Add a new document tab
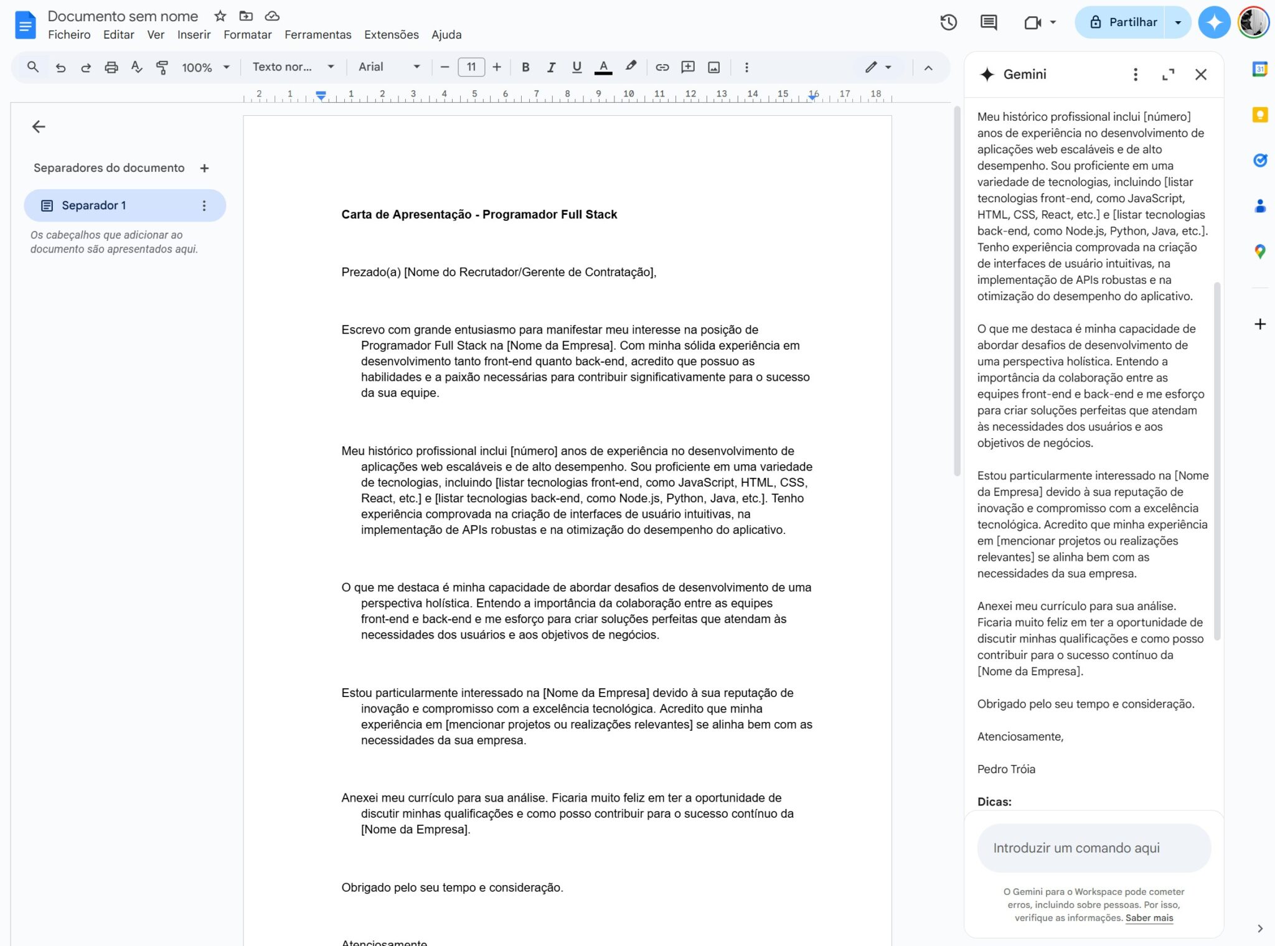 pyautogui.click(x=204, y=168)
